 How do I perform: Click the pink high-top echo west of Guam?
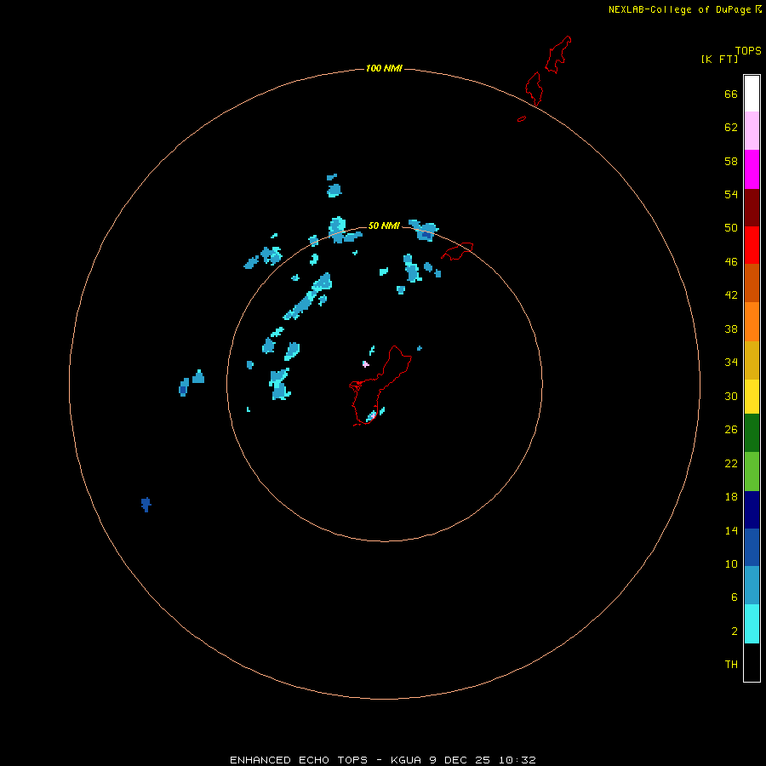point(365,364)
